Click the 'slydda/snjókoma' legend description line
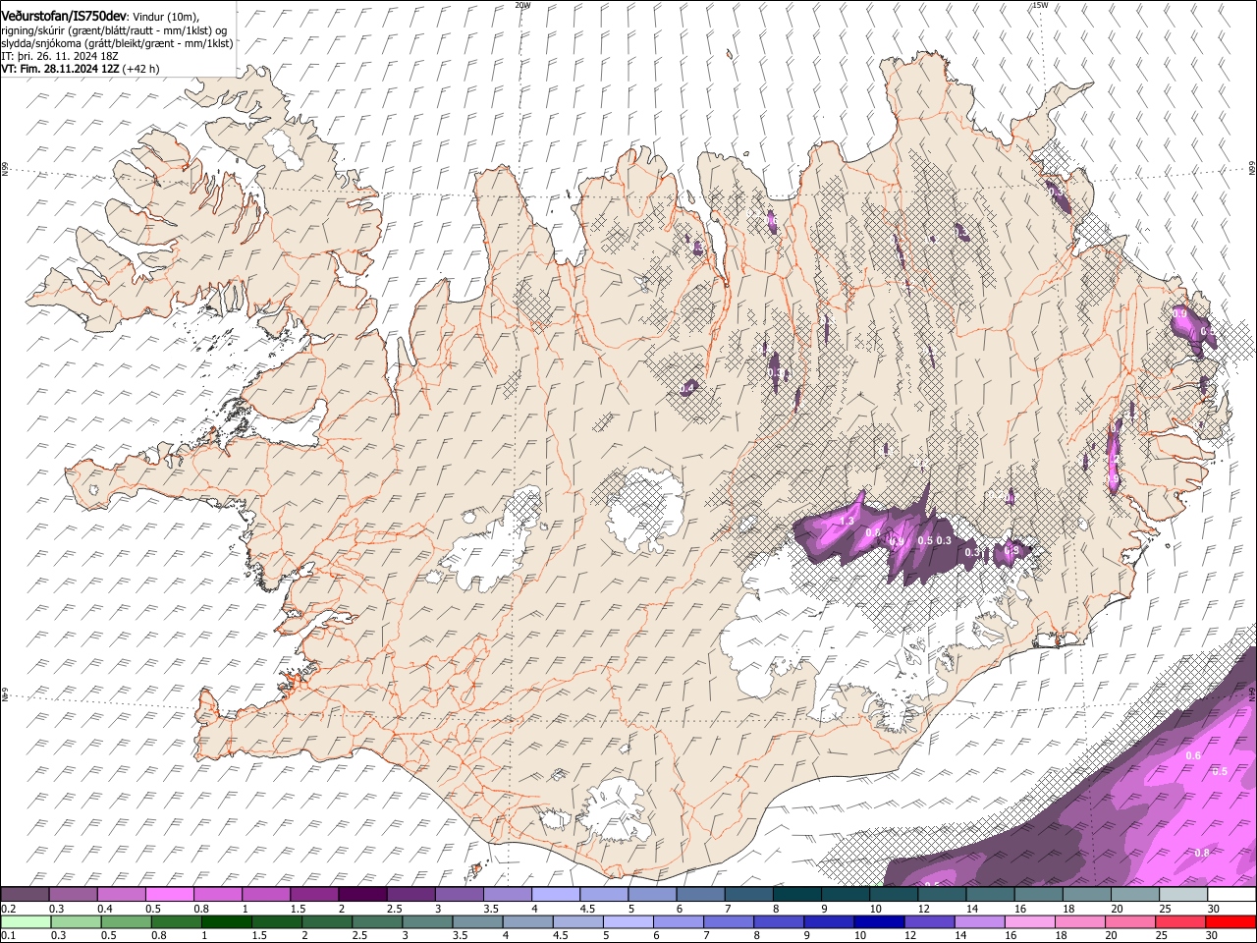 coord(117,43)
